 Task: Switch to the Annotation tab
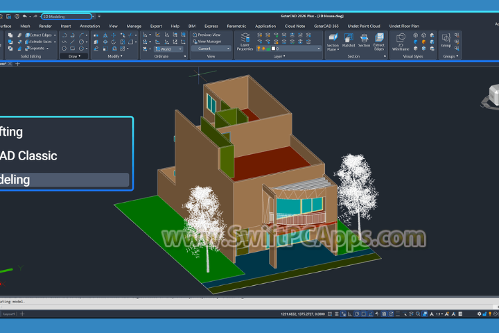click(89, 26)
